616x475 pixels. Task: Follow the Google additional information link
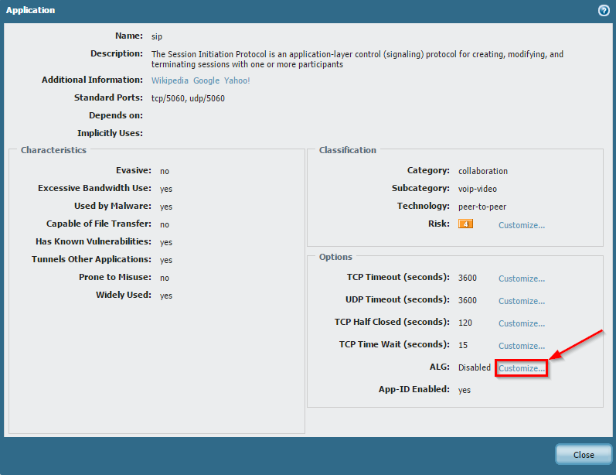206,80
